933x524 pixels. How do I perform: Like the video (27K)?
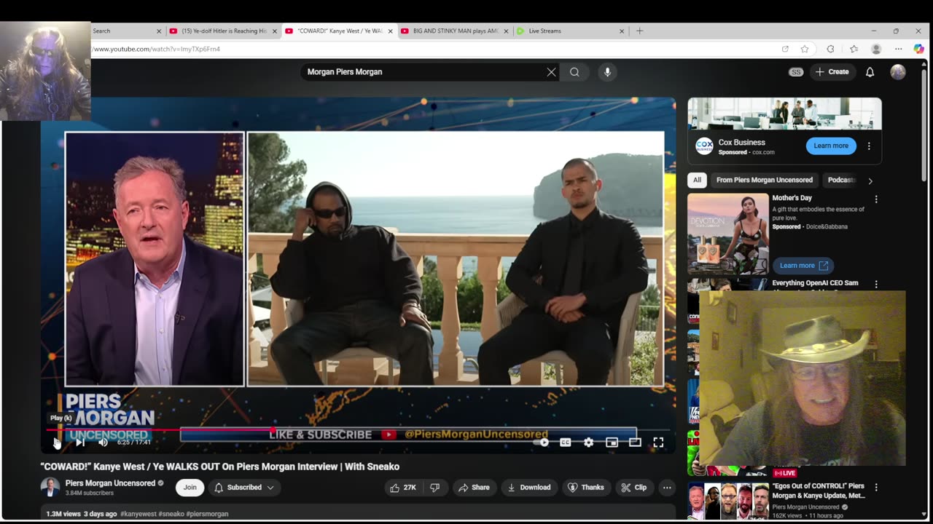coord(404,488)
